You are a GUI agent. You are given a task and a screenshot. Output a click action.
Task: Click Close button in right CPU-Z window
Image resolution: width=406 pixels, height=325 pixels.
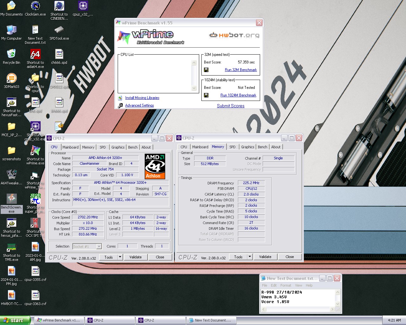pos(290,257)
